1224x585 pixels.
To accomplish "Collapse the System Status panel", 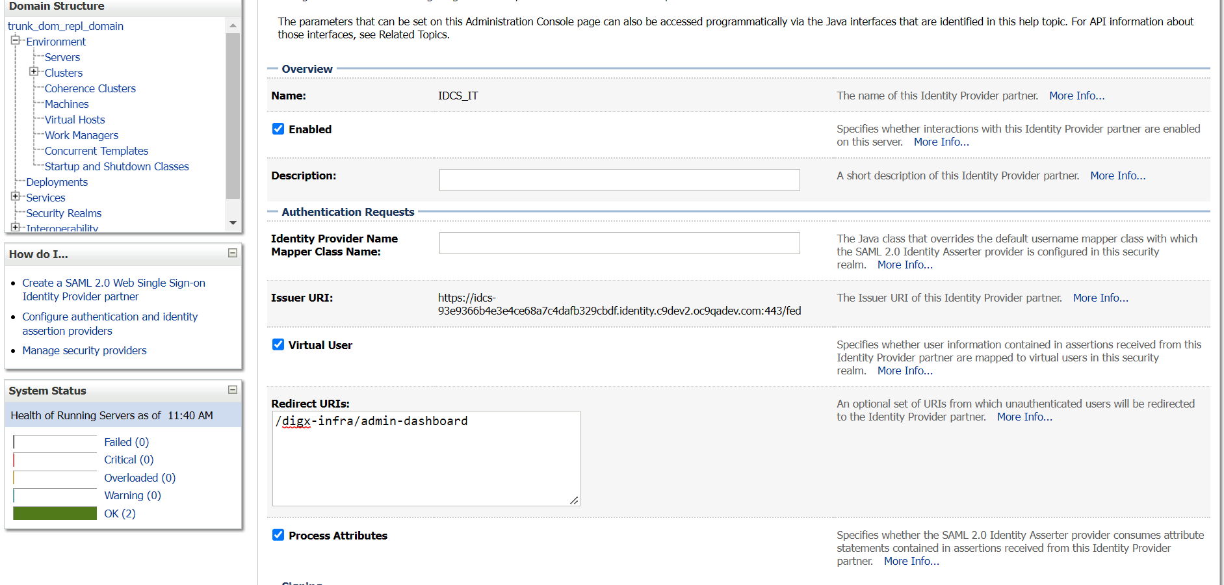I will click(x=233, y=389).
